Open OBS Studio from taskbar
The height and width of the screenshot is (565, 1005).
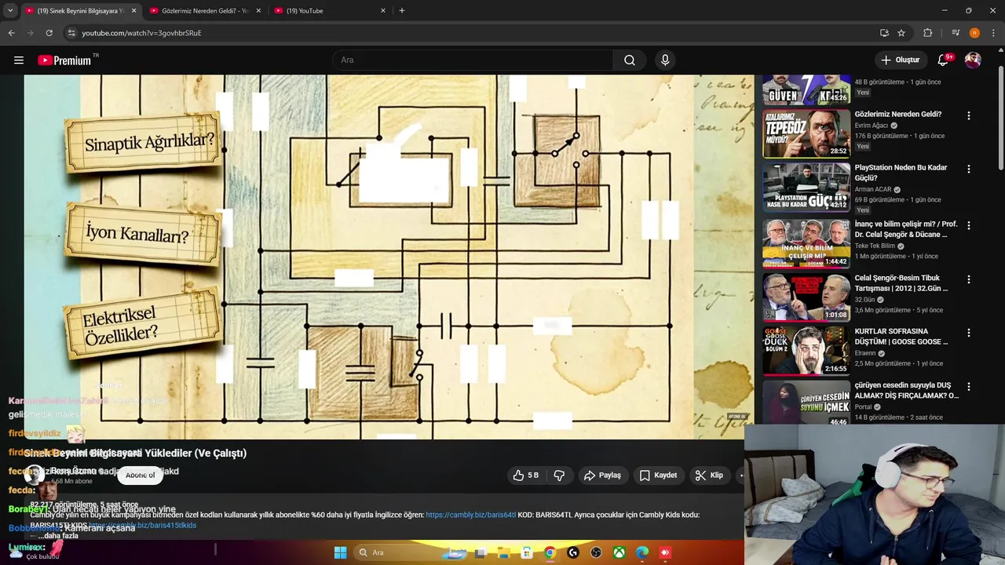596,552
